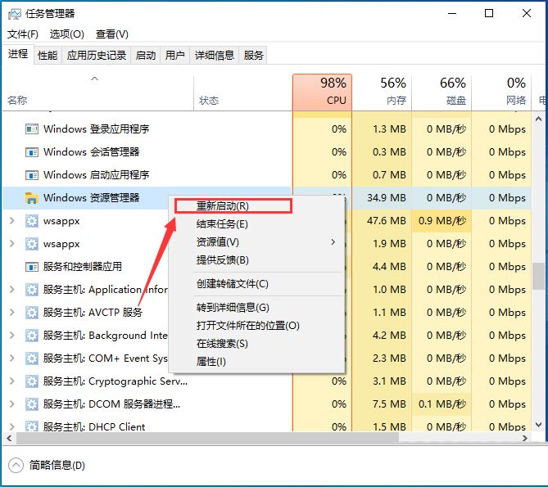This screenshot has width=548, height=487.
Task: Click the Windows 登录应用程序 process icon
Action: pyautogui.click(x=32, y=129)
